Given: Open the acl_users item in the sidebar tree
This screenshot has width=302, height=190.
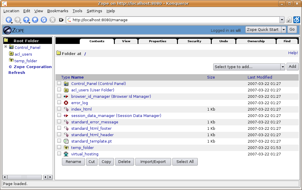Looking at the screenshot, I should pos(23,54).
